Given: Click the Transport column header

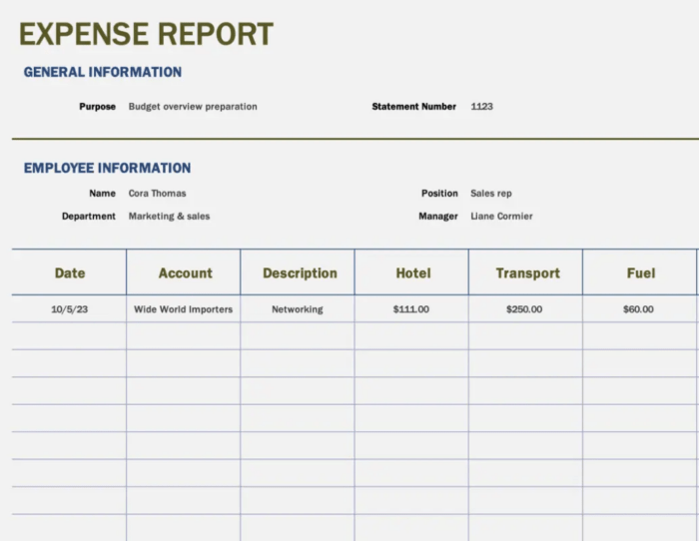Looking at the screenshot, I should coord(527,273).
